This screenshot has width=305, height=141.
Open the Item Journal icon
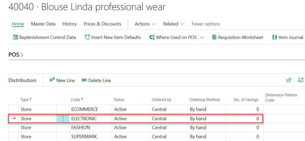(275, 37)
